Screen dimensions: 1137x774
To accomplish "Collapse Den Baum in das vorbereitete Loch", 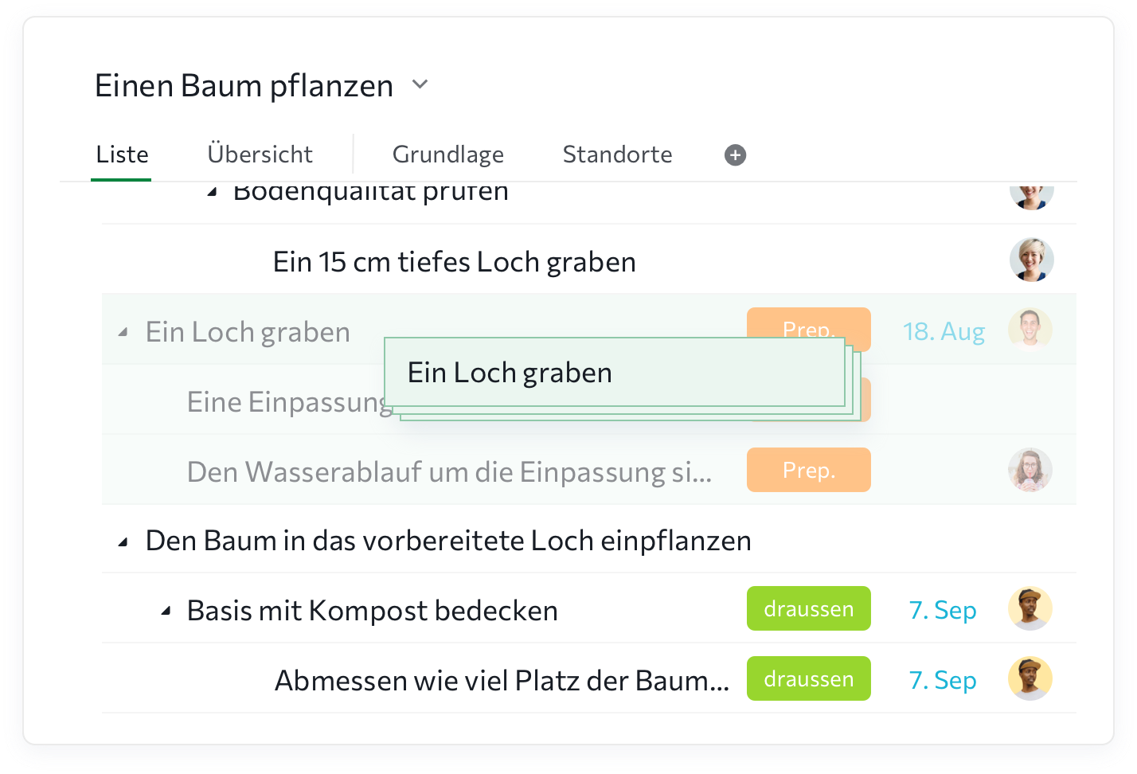I will pyautogui.click(x=123, y=542).
